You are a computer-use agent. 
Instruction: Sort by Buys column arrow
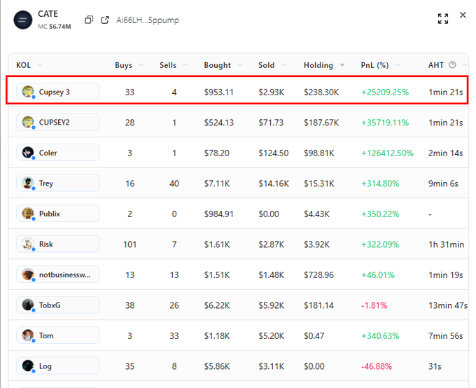(141, 64)
